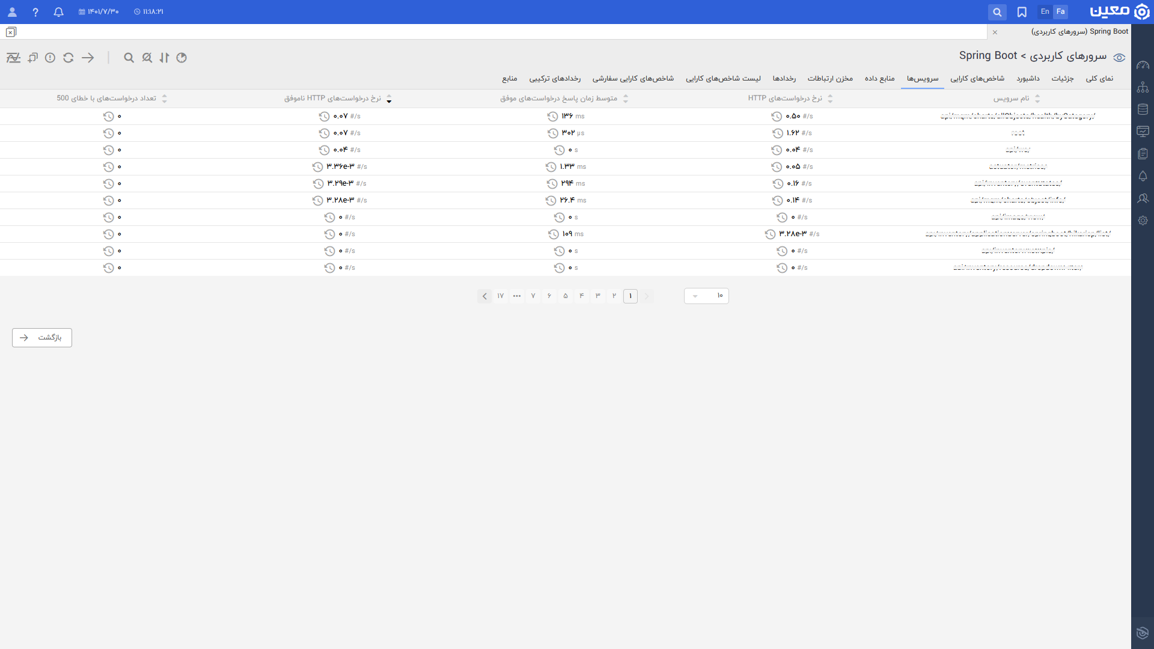Screen dimensions: 1154x649
Task: Click the search magnifier in toolbar
Action: point(129,58)
